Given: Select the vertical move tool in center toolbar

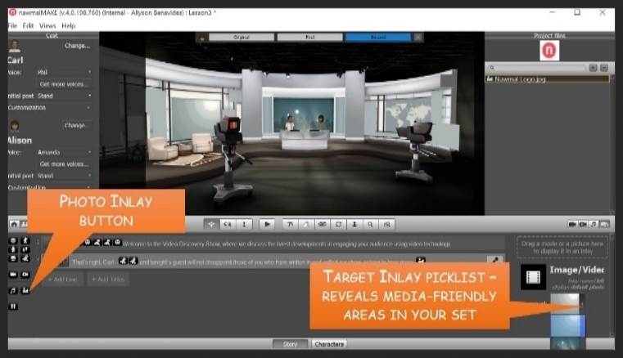Looking at the screenshot, I should (x=244, y=224).
